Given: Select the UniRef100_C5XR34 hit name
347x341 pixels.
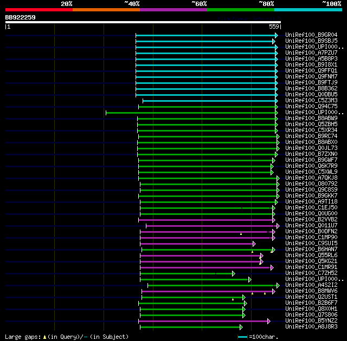Looking at the screenshot, I should coord(311,130).
